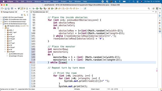
Task: Open macOS Spotlight search
Action: [x=133, y=2]
